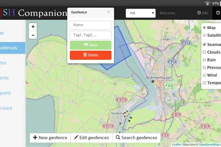Image resolution: width=221 pixels, height=147 pixels.
Task: Enable the Clouds overlay
Action: tap(204, 52)
